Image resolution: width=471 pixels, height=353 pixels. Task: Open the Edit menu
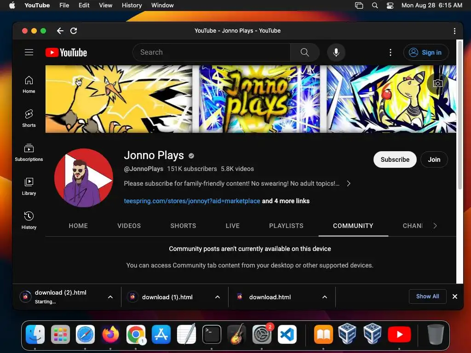tap(84, 6)
